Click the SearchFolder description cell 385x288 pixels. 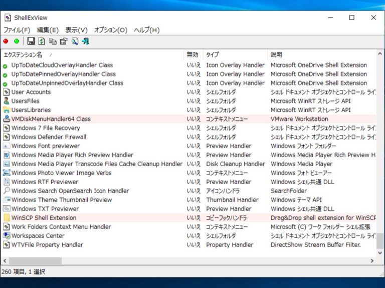click(289, 191)
